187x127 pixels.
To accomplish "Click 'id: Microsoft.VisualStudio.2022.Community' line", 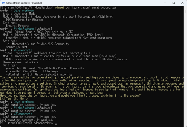I will click(x=38, y=44).
